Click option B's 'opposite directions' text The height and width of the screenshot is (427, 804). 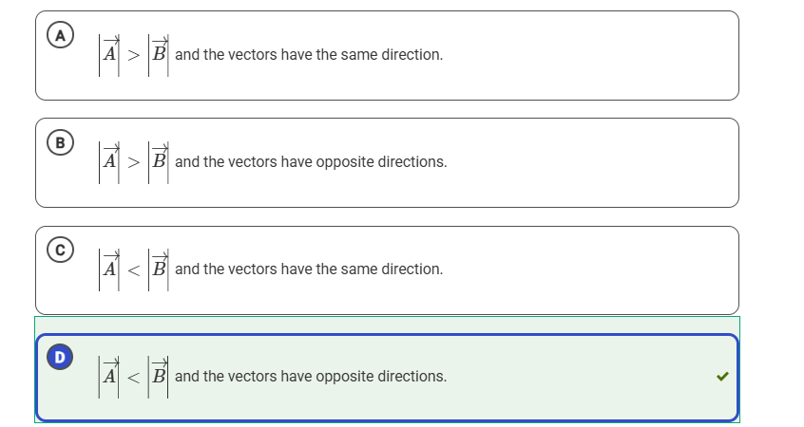381,162
